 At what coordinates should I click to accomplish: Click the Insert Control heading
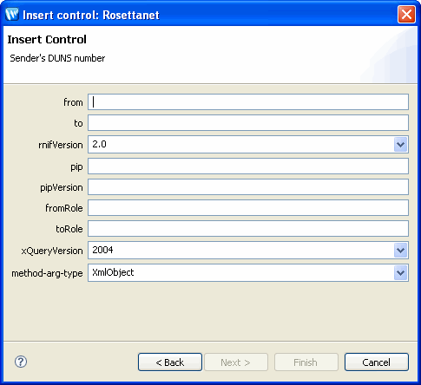tap(47, 39)
